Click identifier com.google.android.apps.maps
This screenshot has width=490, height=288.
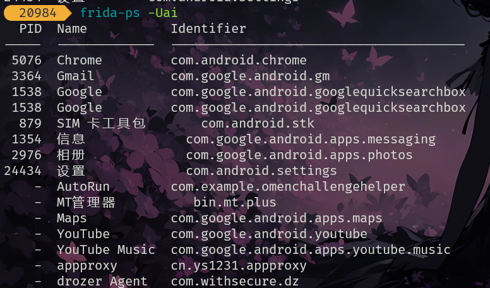(277, 219)
